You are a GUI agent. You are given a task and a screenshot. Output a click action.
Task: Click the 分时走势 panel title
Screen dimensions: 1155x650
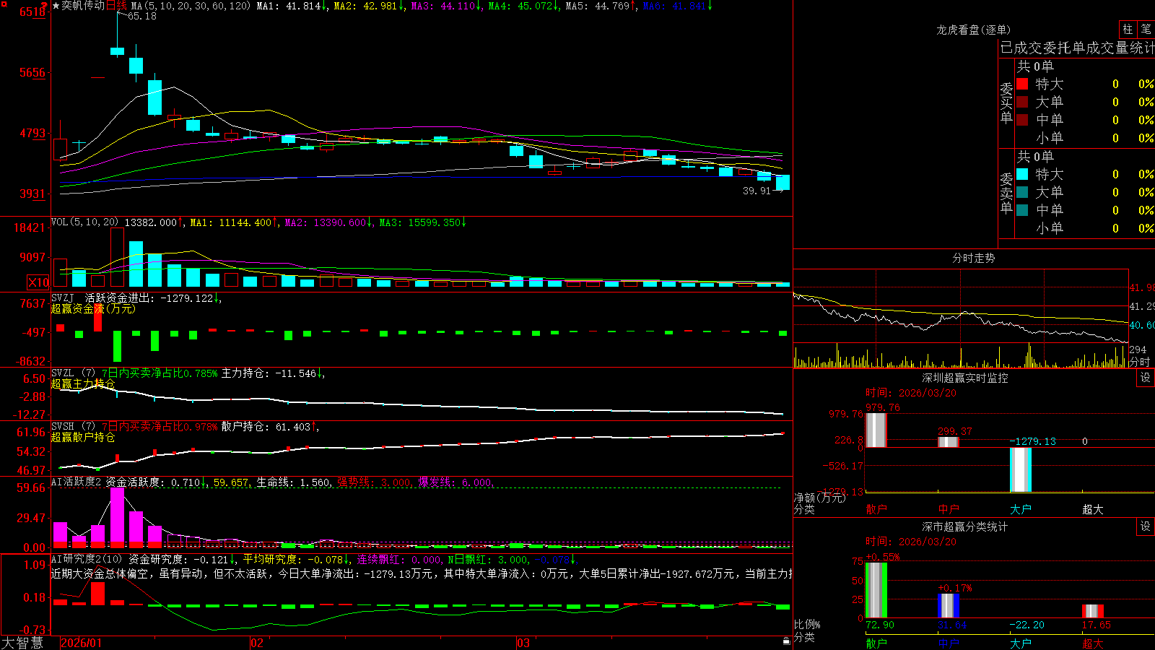[x=973, y=258]
